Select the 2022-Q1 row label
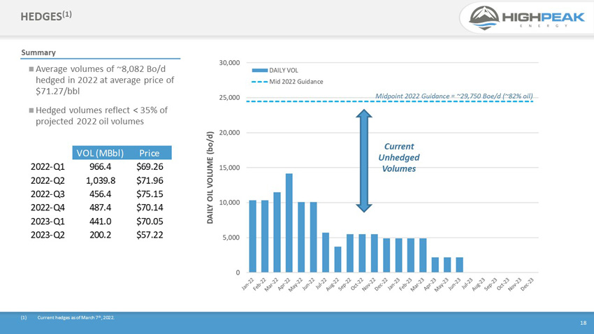The image size is (594, 334). [48, 166]
